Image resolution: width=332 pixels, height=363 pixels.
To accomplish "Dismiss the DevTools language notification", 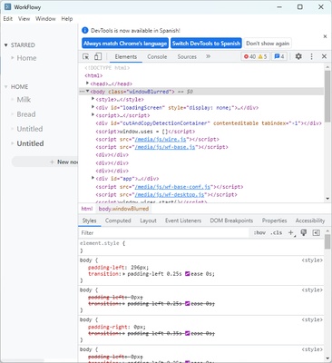I will tap(325, 36).
